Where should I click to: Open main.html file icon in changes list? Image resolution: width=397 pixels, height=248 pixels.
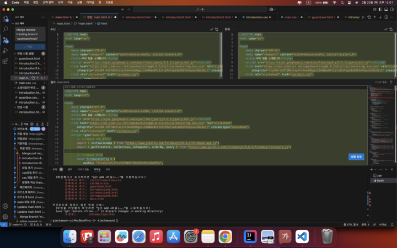point(33,78)
